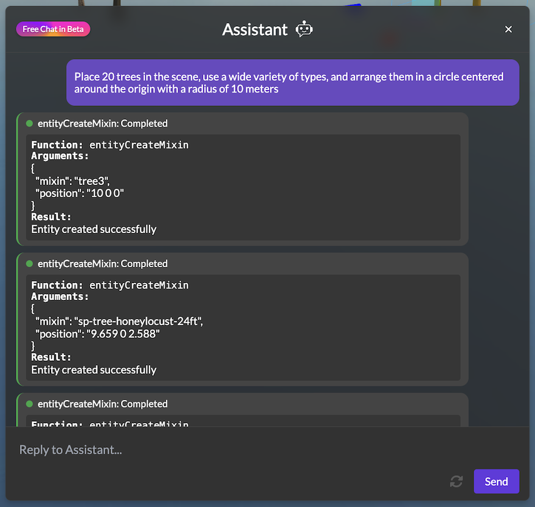Screen dimensions: 535x507
Task: Click the robot icon beside Assistant title
Action: tap(304, 29)
